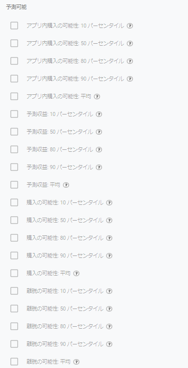The height and width of the screenshot is (368, 188).
Task: Toggle the 予測収益: 50 パーセンタイル checkbox
Action: click(14, 132)
